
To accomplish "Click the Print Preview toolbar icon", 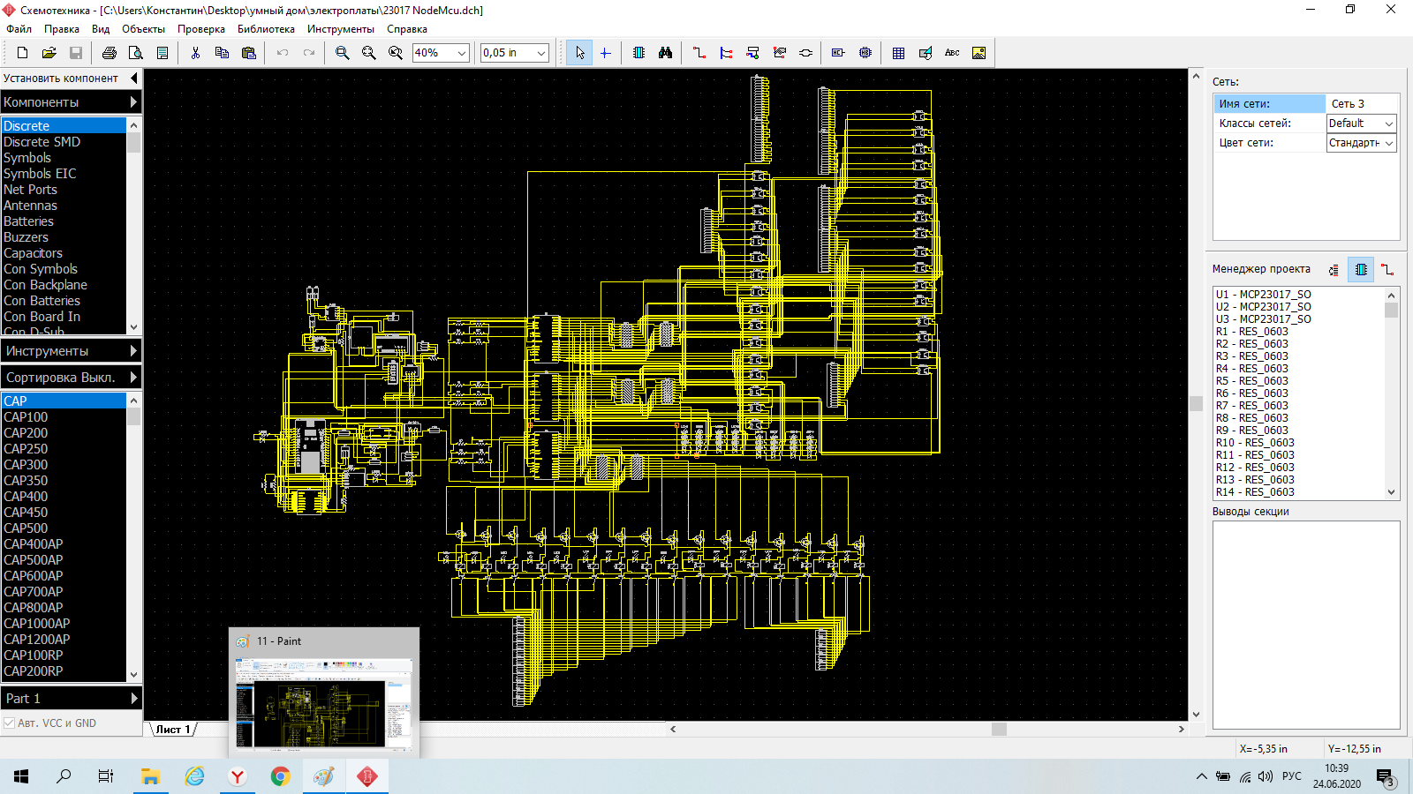I will 136,53.
